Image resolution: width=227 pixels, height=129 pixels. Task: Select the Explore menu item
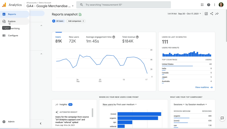[x=14, y=21]
